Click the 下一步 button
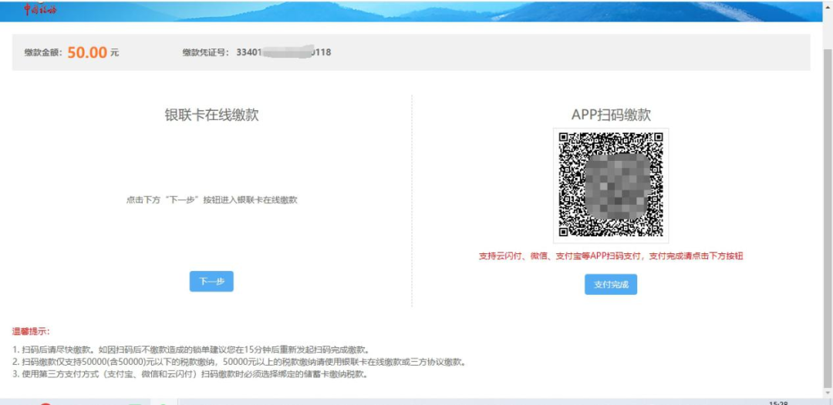833x405 pixels. point(211,282)
